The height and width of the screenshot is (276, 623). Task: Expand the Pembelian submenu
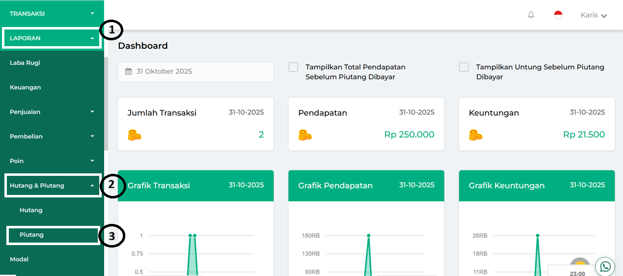point(52,137)
